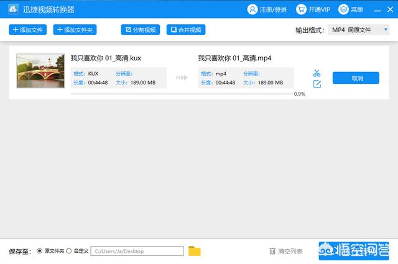
Task: Open the 开通VIP link
Action: point(319,10)
